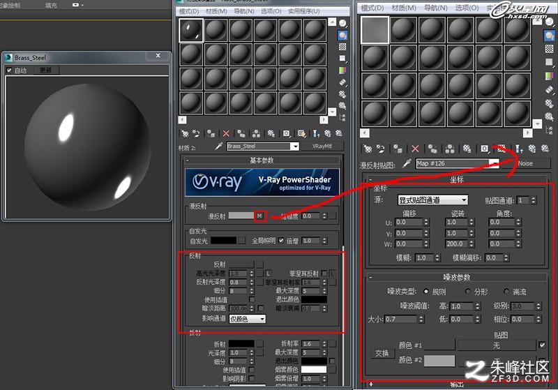Click 漫反射 M map button
The image size is (558, 390).
[259, 216]
